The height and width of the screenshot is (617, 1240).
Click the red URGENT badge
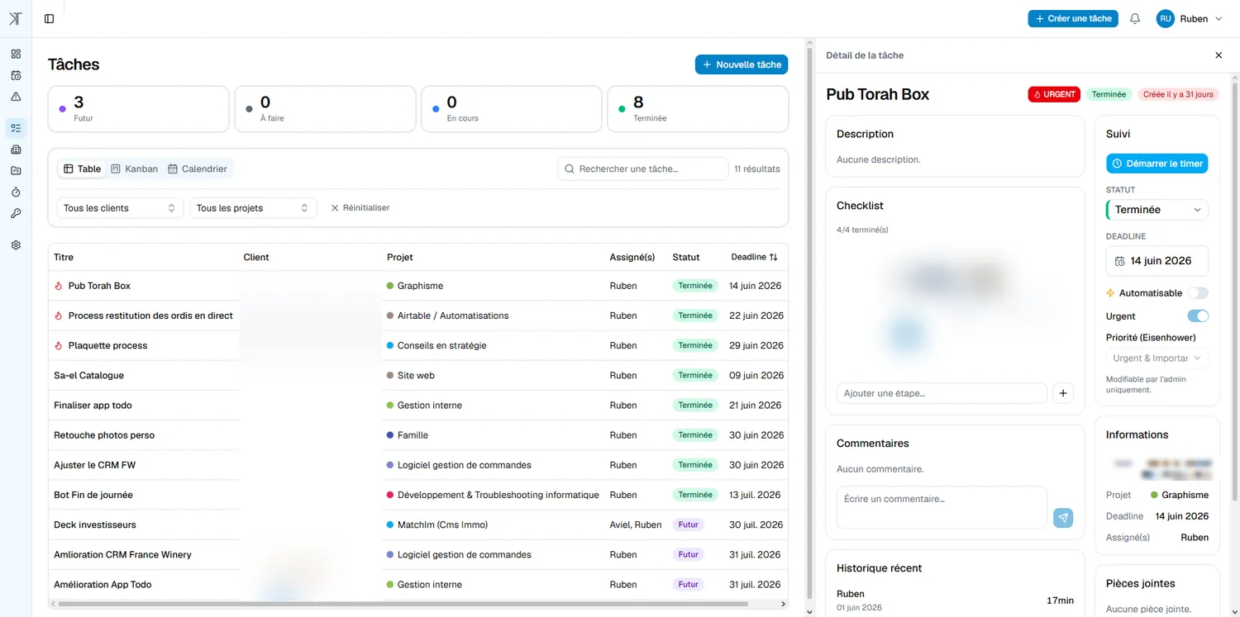1054,94
